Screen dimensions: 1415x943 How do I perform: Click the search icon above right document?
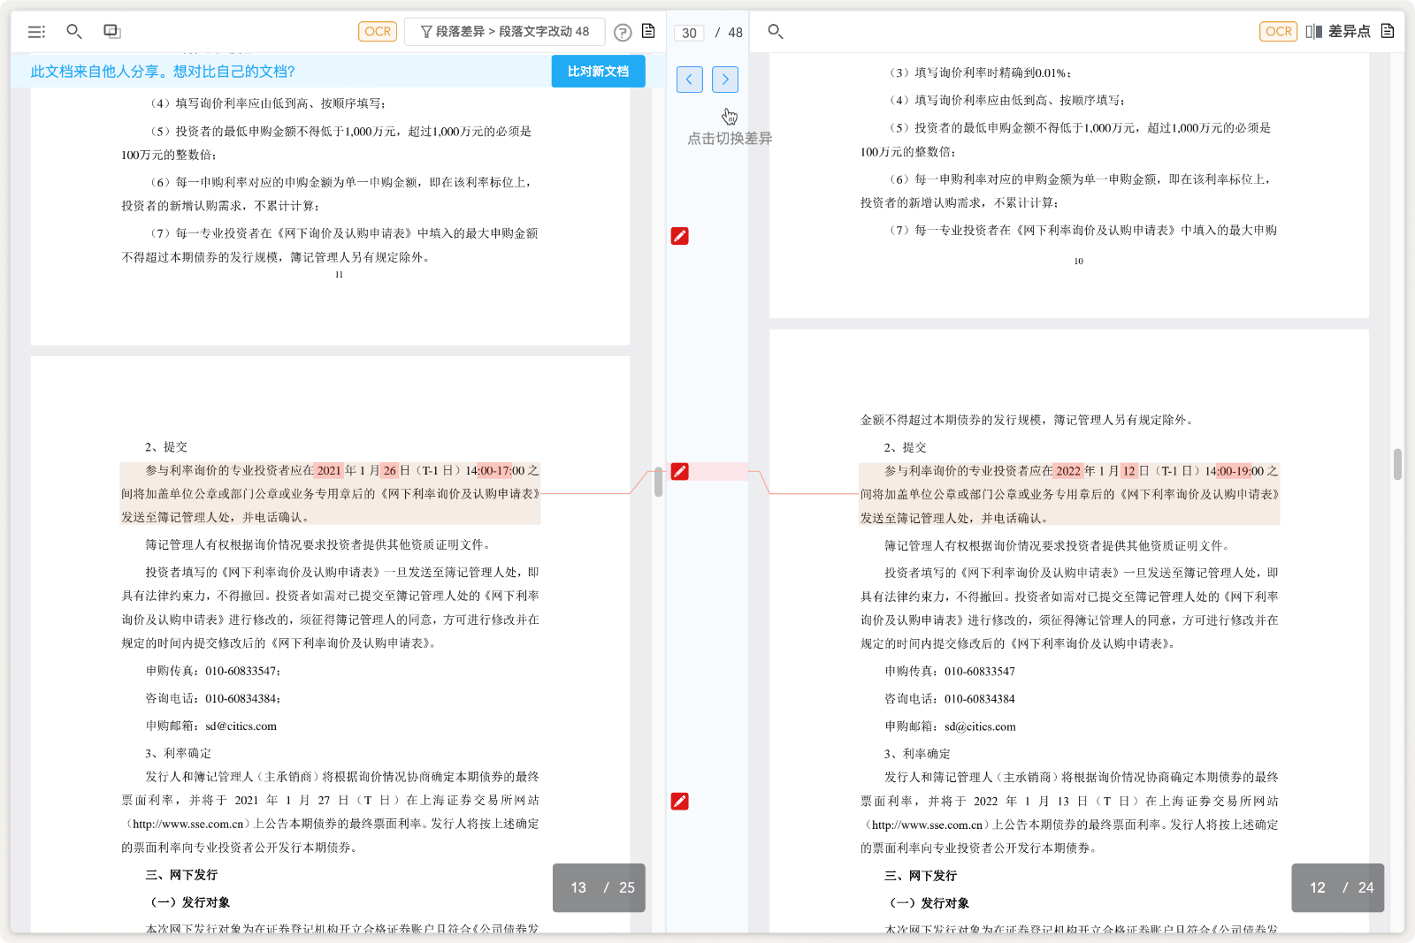pyautogui.click(x=776, y=32)
